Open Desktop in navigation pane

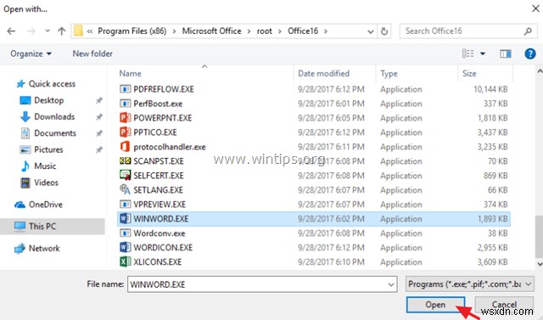(42, 100)
